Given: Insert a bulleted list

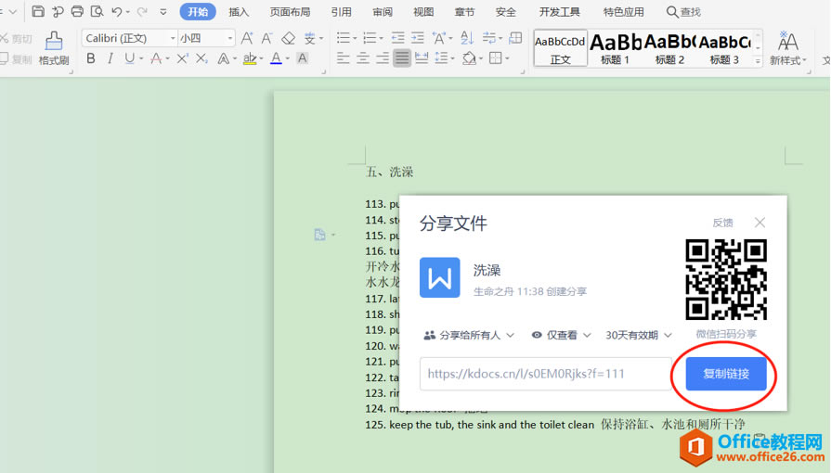Looking at the screenshot, I should click(x=344, y=38).
